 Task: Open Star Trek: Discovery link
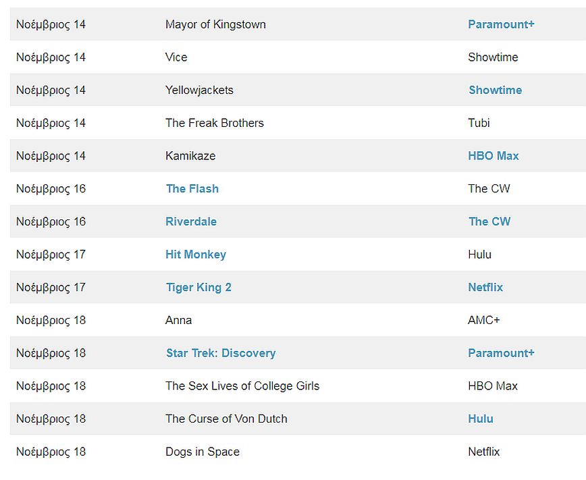tap(221, 353)
